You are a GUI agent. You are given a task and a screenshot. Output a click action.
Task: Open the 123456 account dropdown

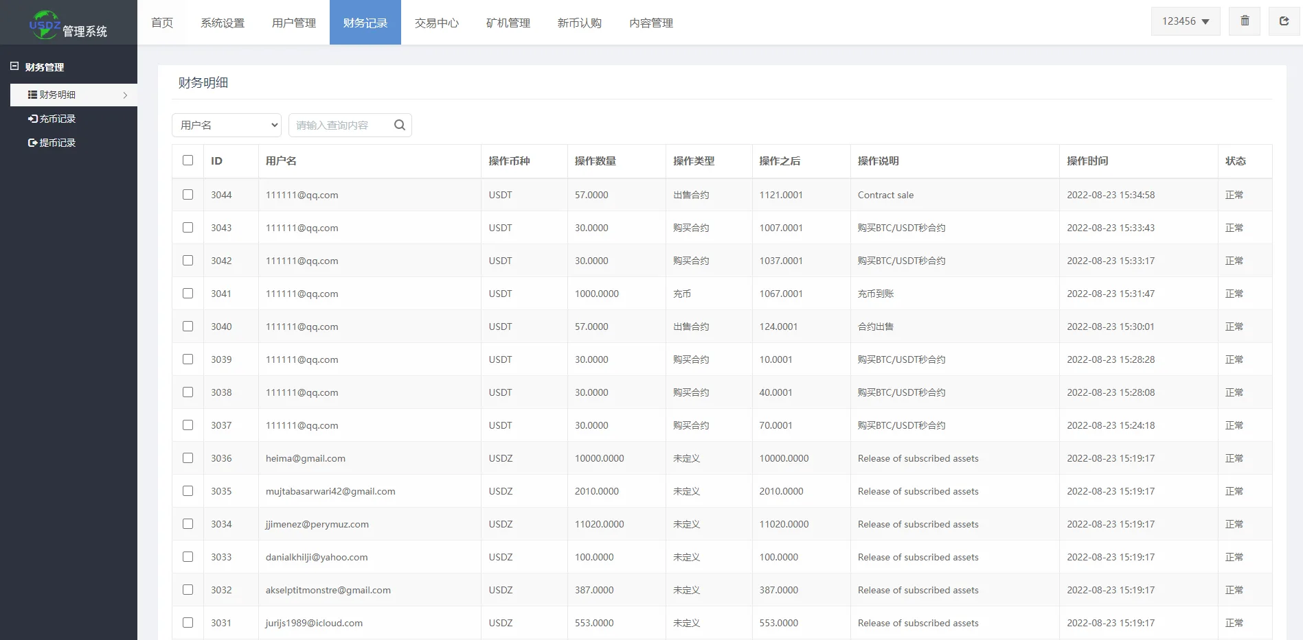[1185, 21]
